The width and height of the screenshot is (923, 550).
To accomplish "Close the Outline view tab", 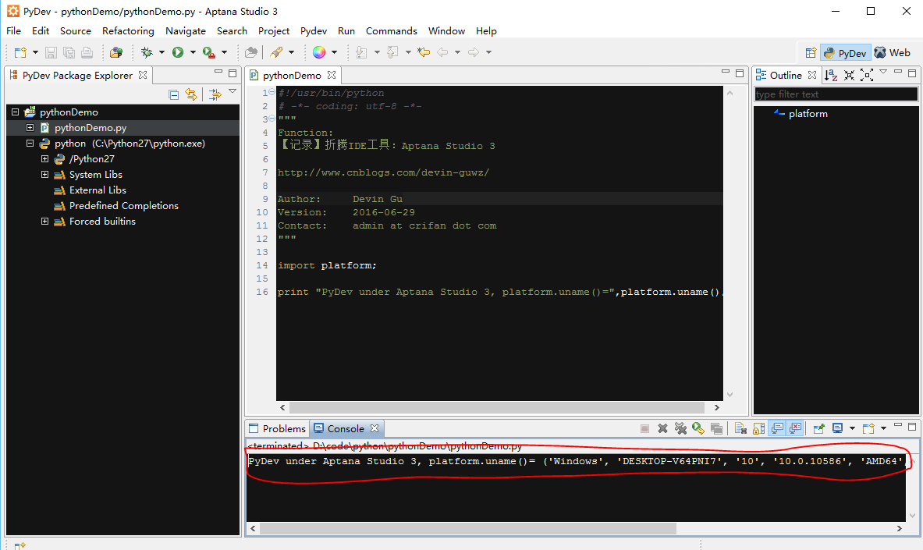I will point(812,75).
